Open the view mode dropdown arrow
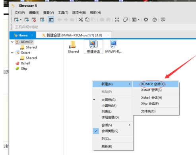196x155 pixels. coord(139,20)
